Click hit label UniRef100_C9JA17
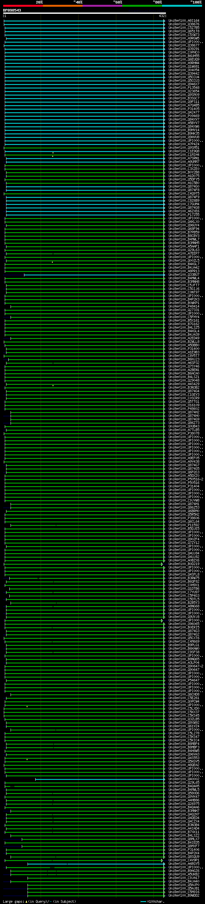Image resolution: width=205 pixels, height=904 pixels. (x=184, y=878)
